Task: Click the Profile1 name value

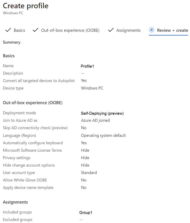Action: point(87,66)
